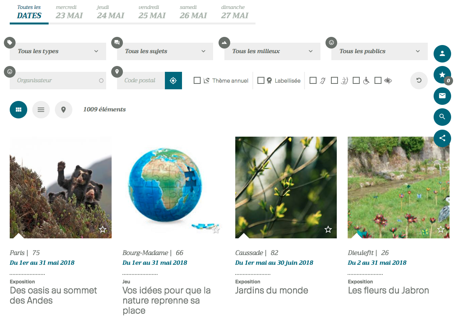455x316 pixels.
Task: Check the Labellisée checkbox
Action: coord(261,80)
